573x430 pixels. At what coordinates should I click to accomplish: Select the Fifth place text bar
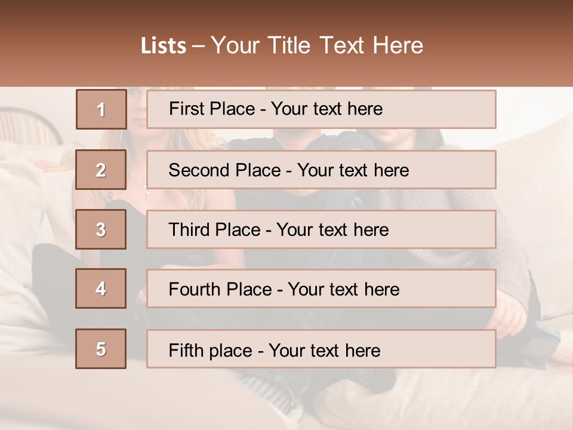321,349
